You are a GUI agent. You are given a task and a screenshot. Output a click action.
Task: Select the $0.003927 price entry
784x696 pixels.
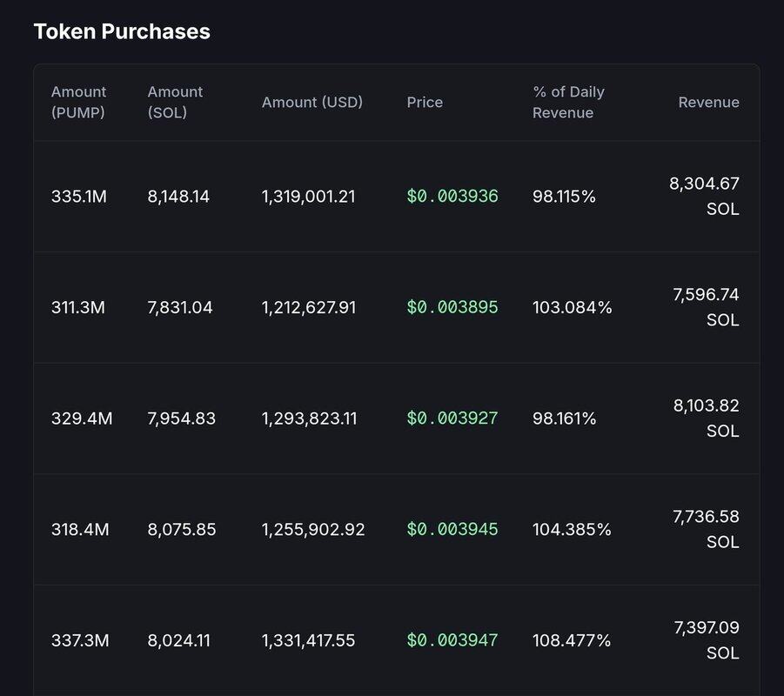point(452,418)
